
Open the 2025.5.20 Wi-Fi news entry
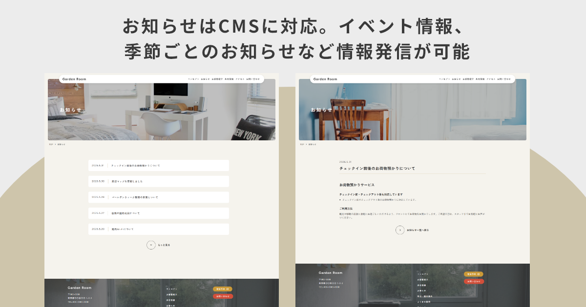(x=159, y=229)
